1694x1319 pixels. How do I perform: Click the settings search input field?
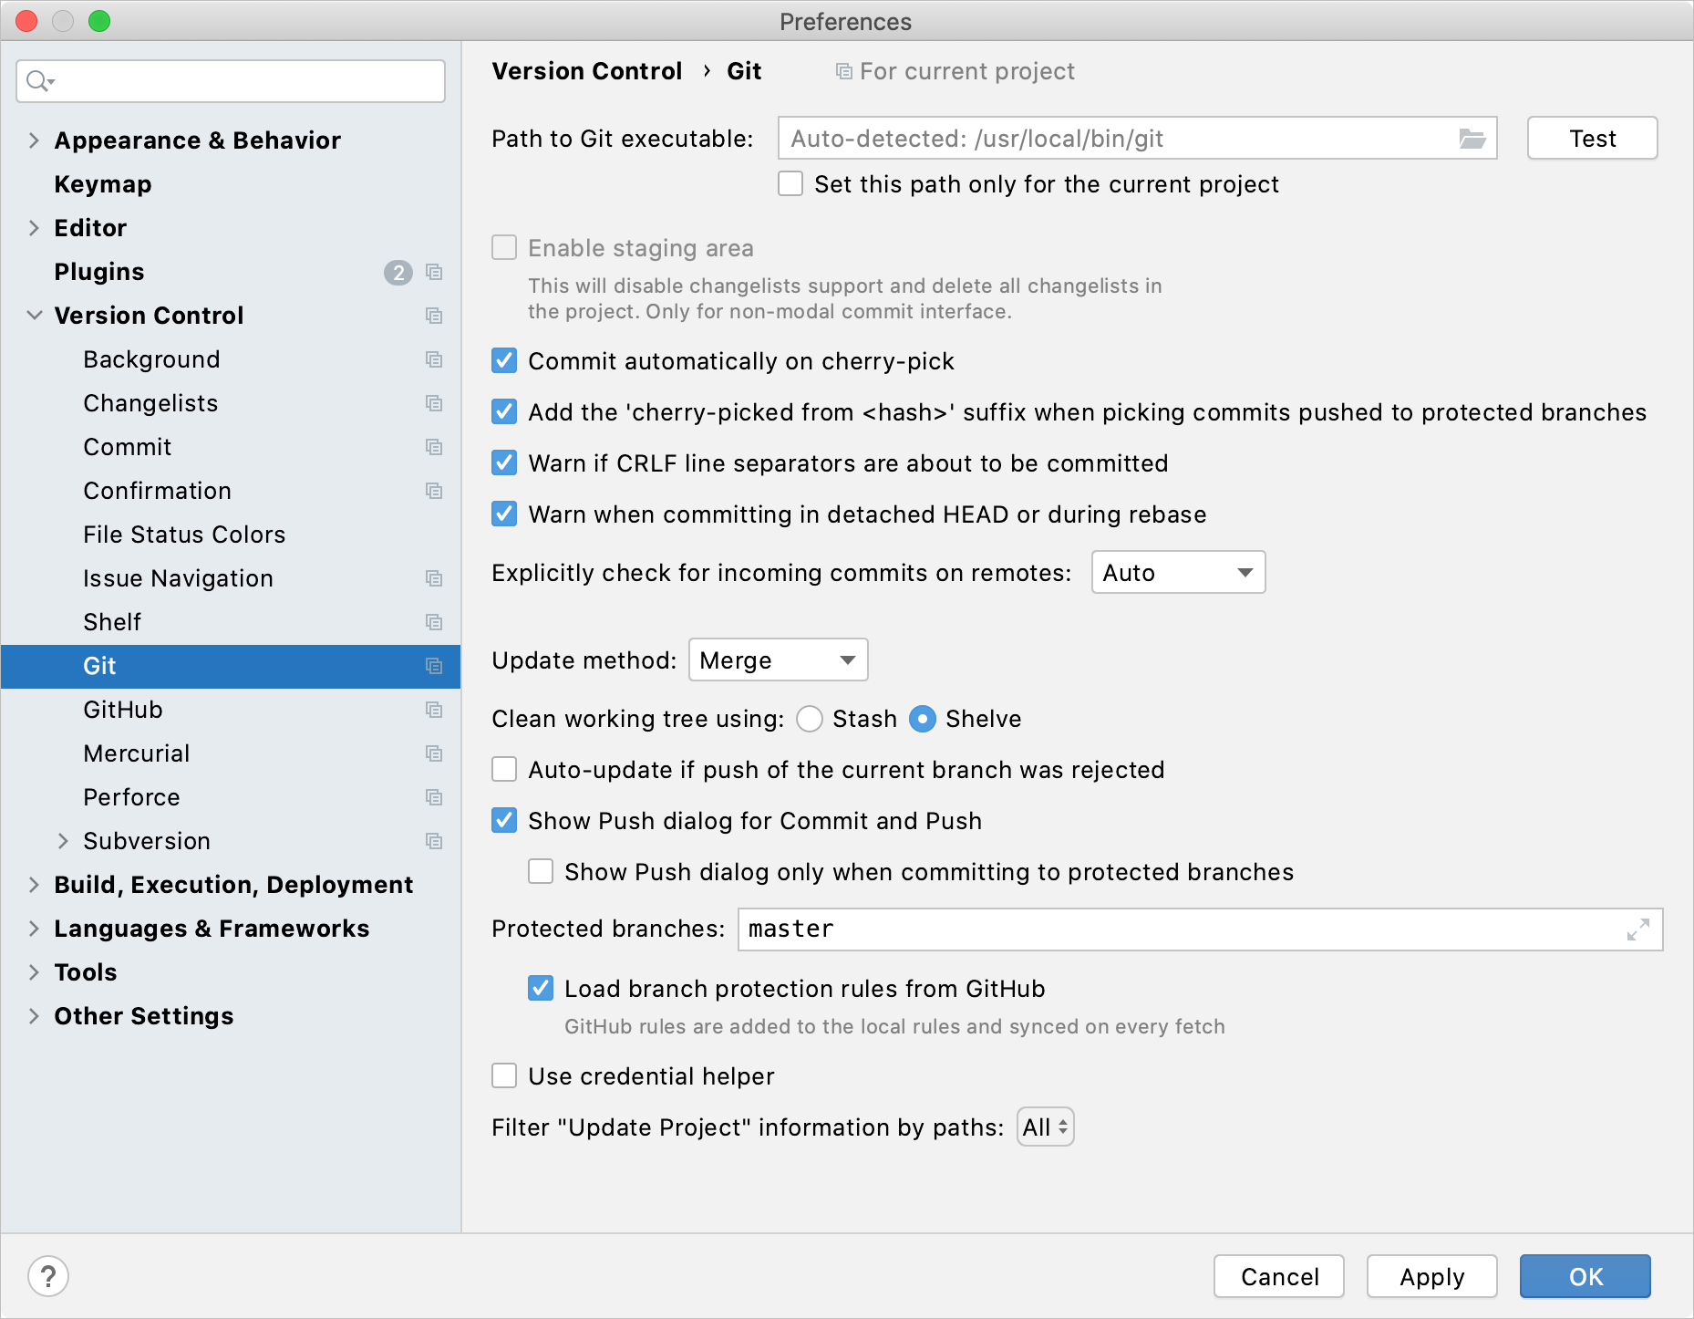[231, 81]
